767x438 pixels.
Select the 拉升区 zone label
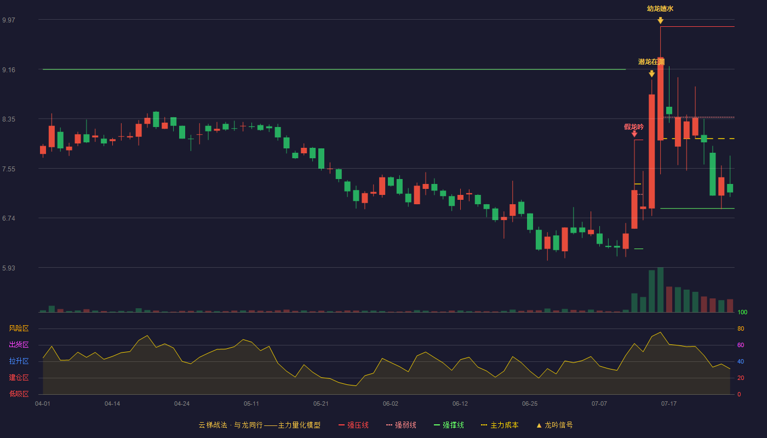(x=19, y=361)
